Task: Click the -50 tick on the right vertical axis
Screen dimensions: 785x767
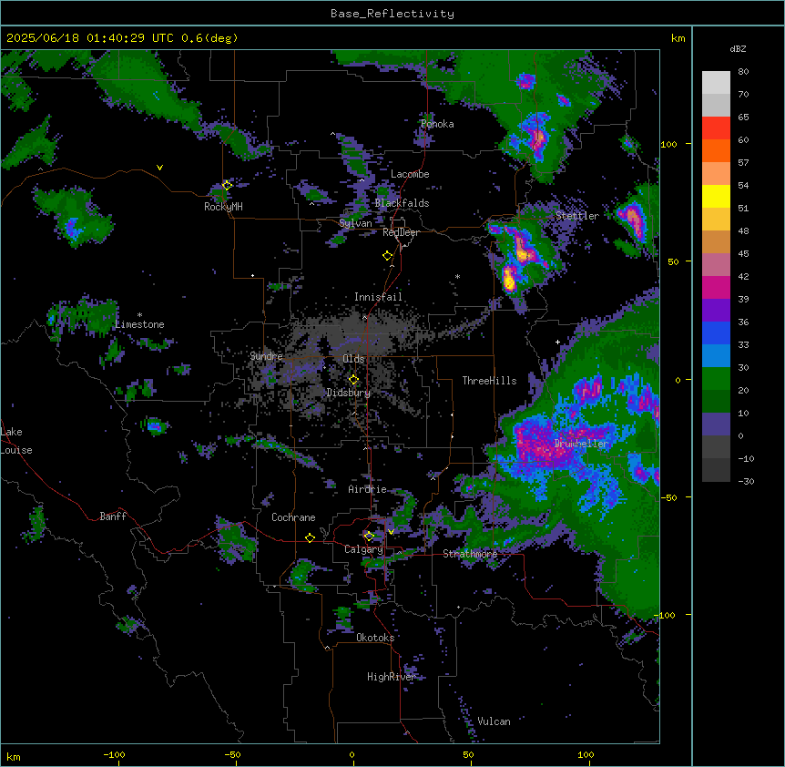Action: point(668,497)
